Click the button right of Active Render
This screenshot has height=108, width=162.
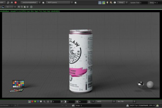pos(15,106)
